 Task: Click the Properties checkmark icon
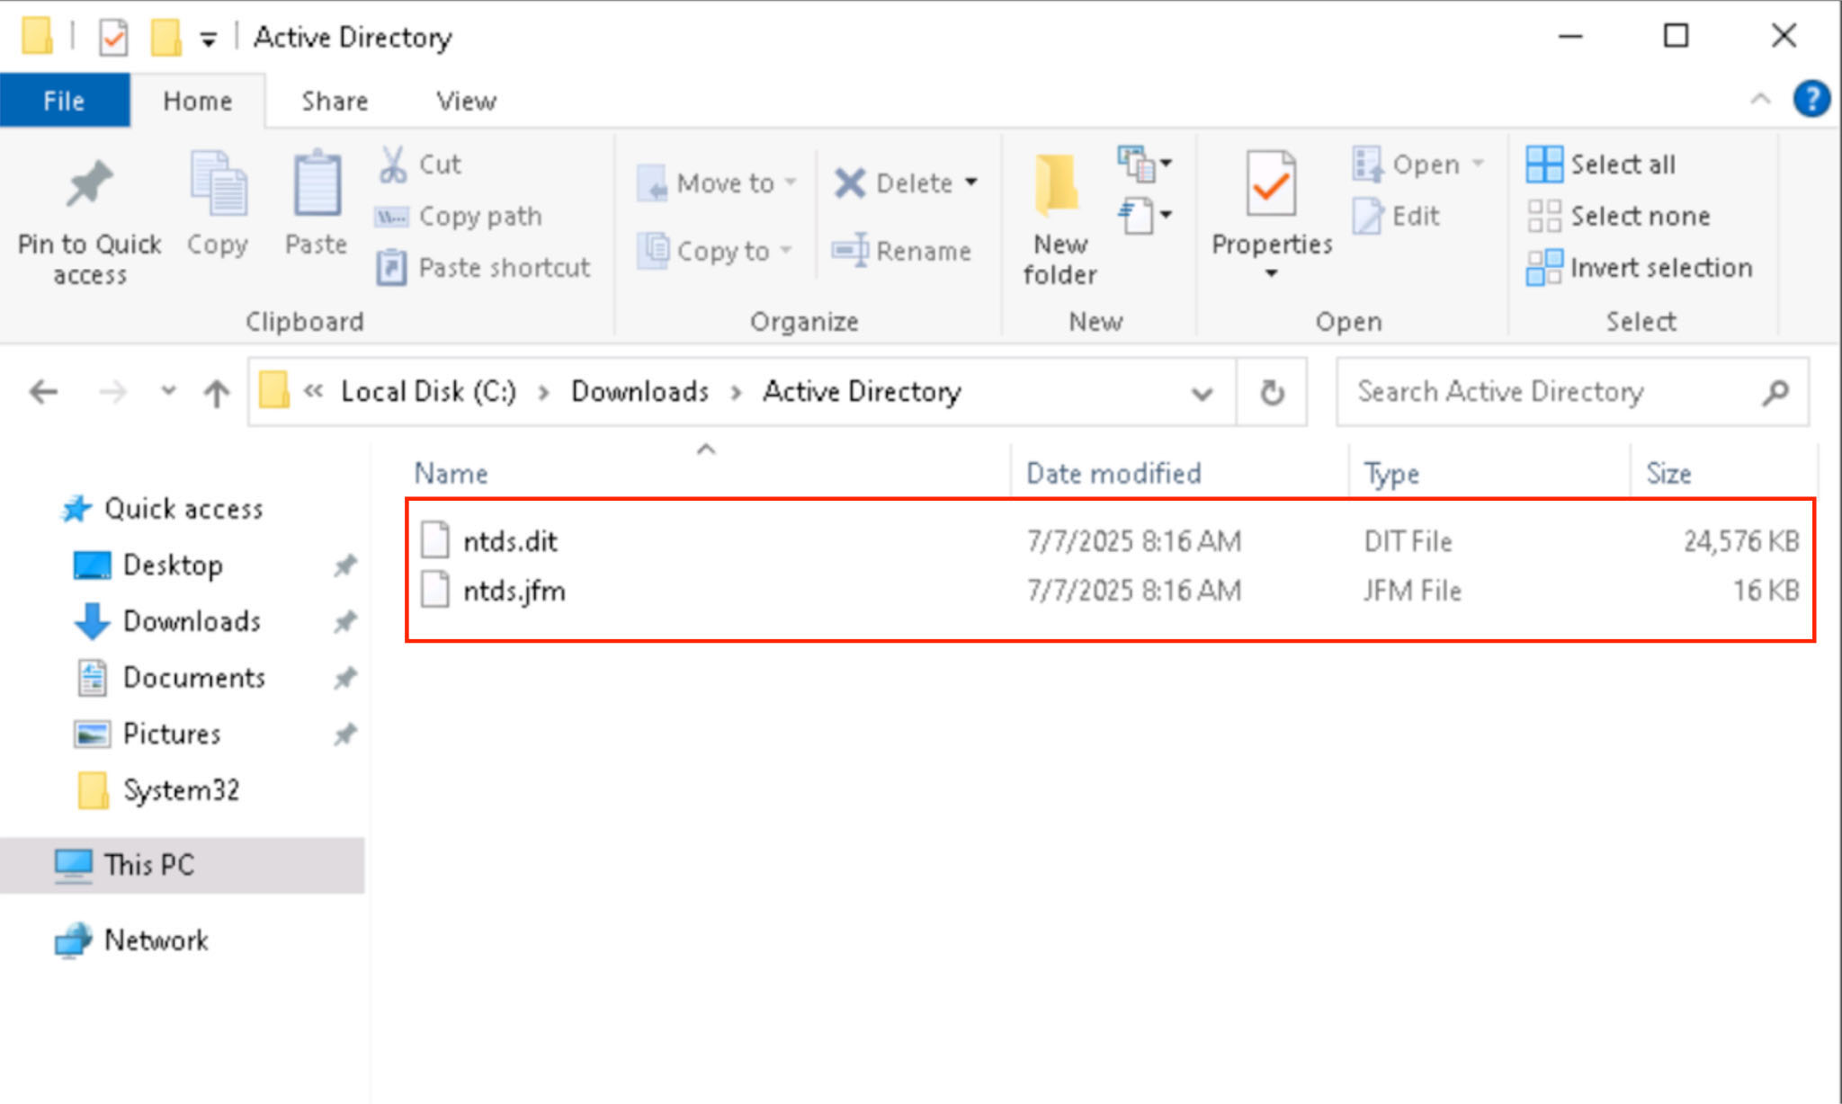(1270, 185)
